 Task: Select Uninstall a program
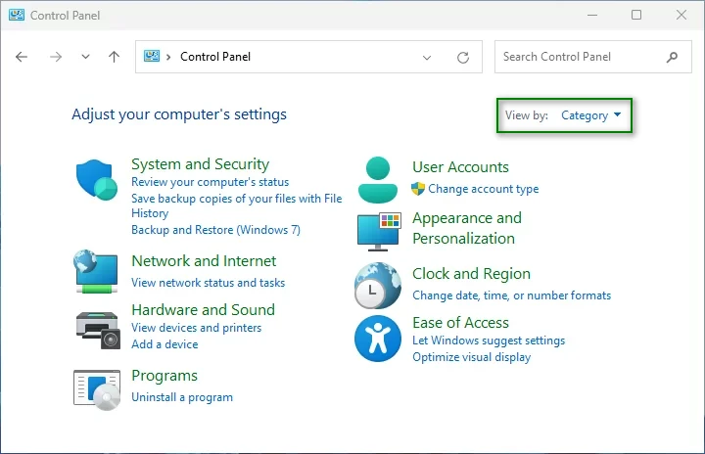tap(182, 397)
